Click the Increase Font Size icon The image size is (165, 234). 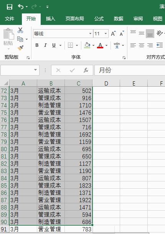(113, 34)
